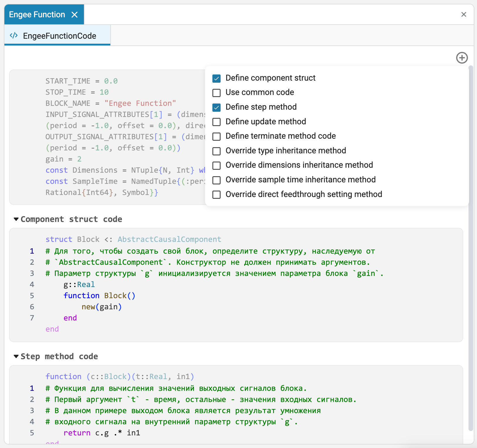The width and height of the screenshot is (477, 448).
Task: Close the Engee Function tab
Action: pyautogui.click(x=75, y=15)
